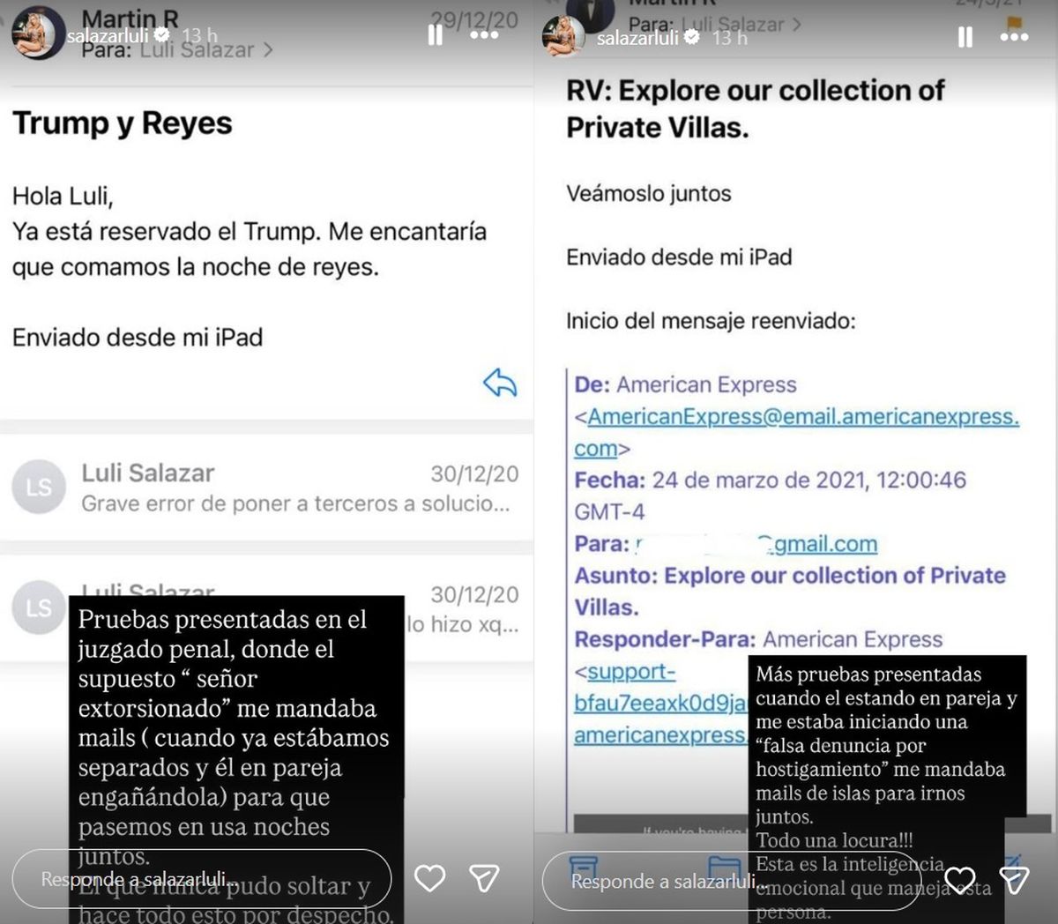This screenshot has width=1058, height=924.
Task: Expand recipient chevron next to Luli Salazar right
Action: pos(796,24)
